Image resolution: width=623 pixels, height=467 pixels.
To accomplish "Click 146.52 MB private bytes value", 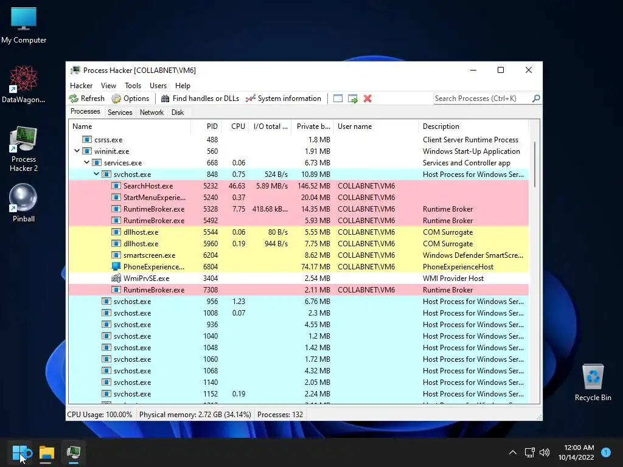I will [314, 186].
